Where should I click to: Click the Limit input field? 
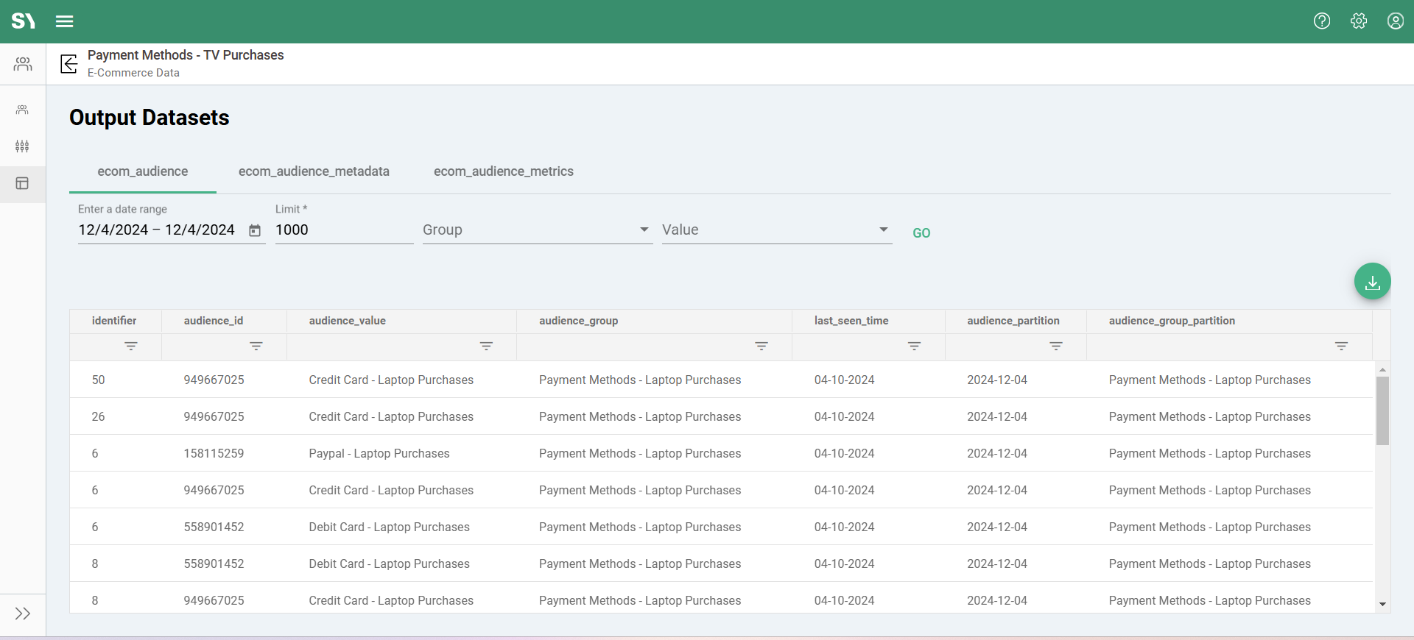click(343, 230)
